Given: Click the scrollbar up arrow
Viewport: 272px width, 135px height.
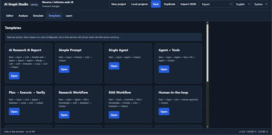Looking at the screenshot, I should click(207, 23).
